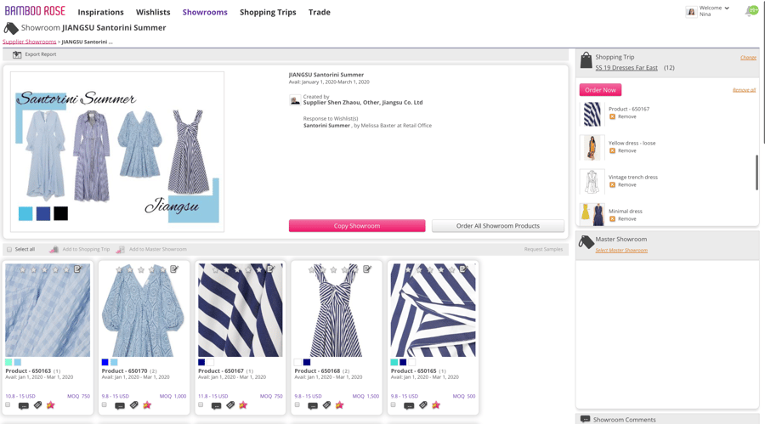
Task: Open the edit note icon on Product 650168
Action: click(x=367, y=269)
